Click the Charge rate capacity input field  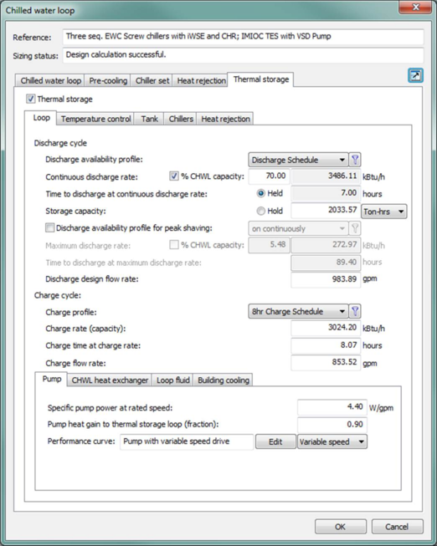tap(326, 328)
